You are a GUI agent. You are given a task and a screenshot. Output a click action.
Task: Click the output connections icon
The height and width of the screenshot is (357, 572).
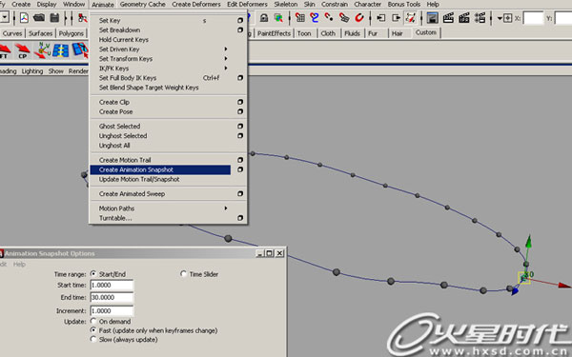pos(396,17)
